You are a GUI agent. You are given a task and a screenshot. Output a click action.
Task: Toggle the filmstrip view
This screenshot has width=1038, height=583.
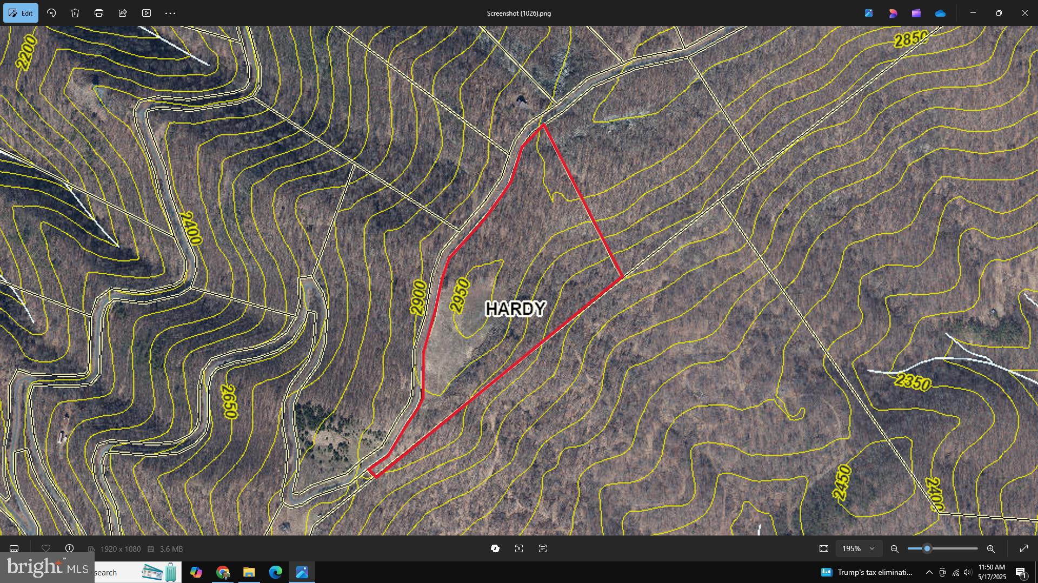[x=14, y=548]
